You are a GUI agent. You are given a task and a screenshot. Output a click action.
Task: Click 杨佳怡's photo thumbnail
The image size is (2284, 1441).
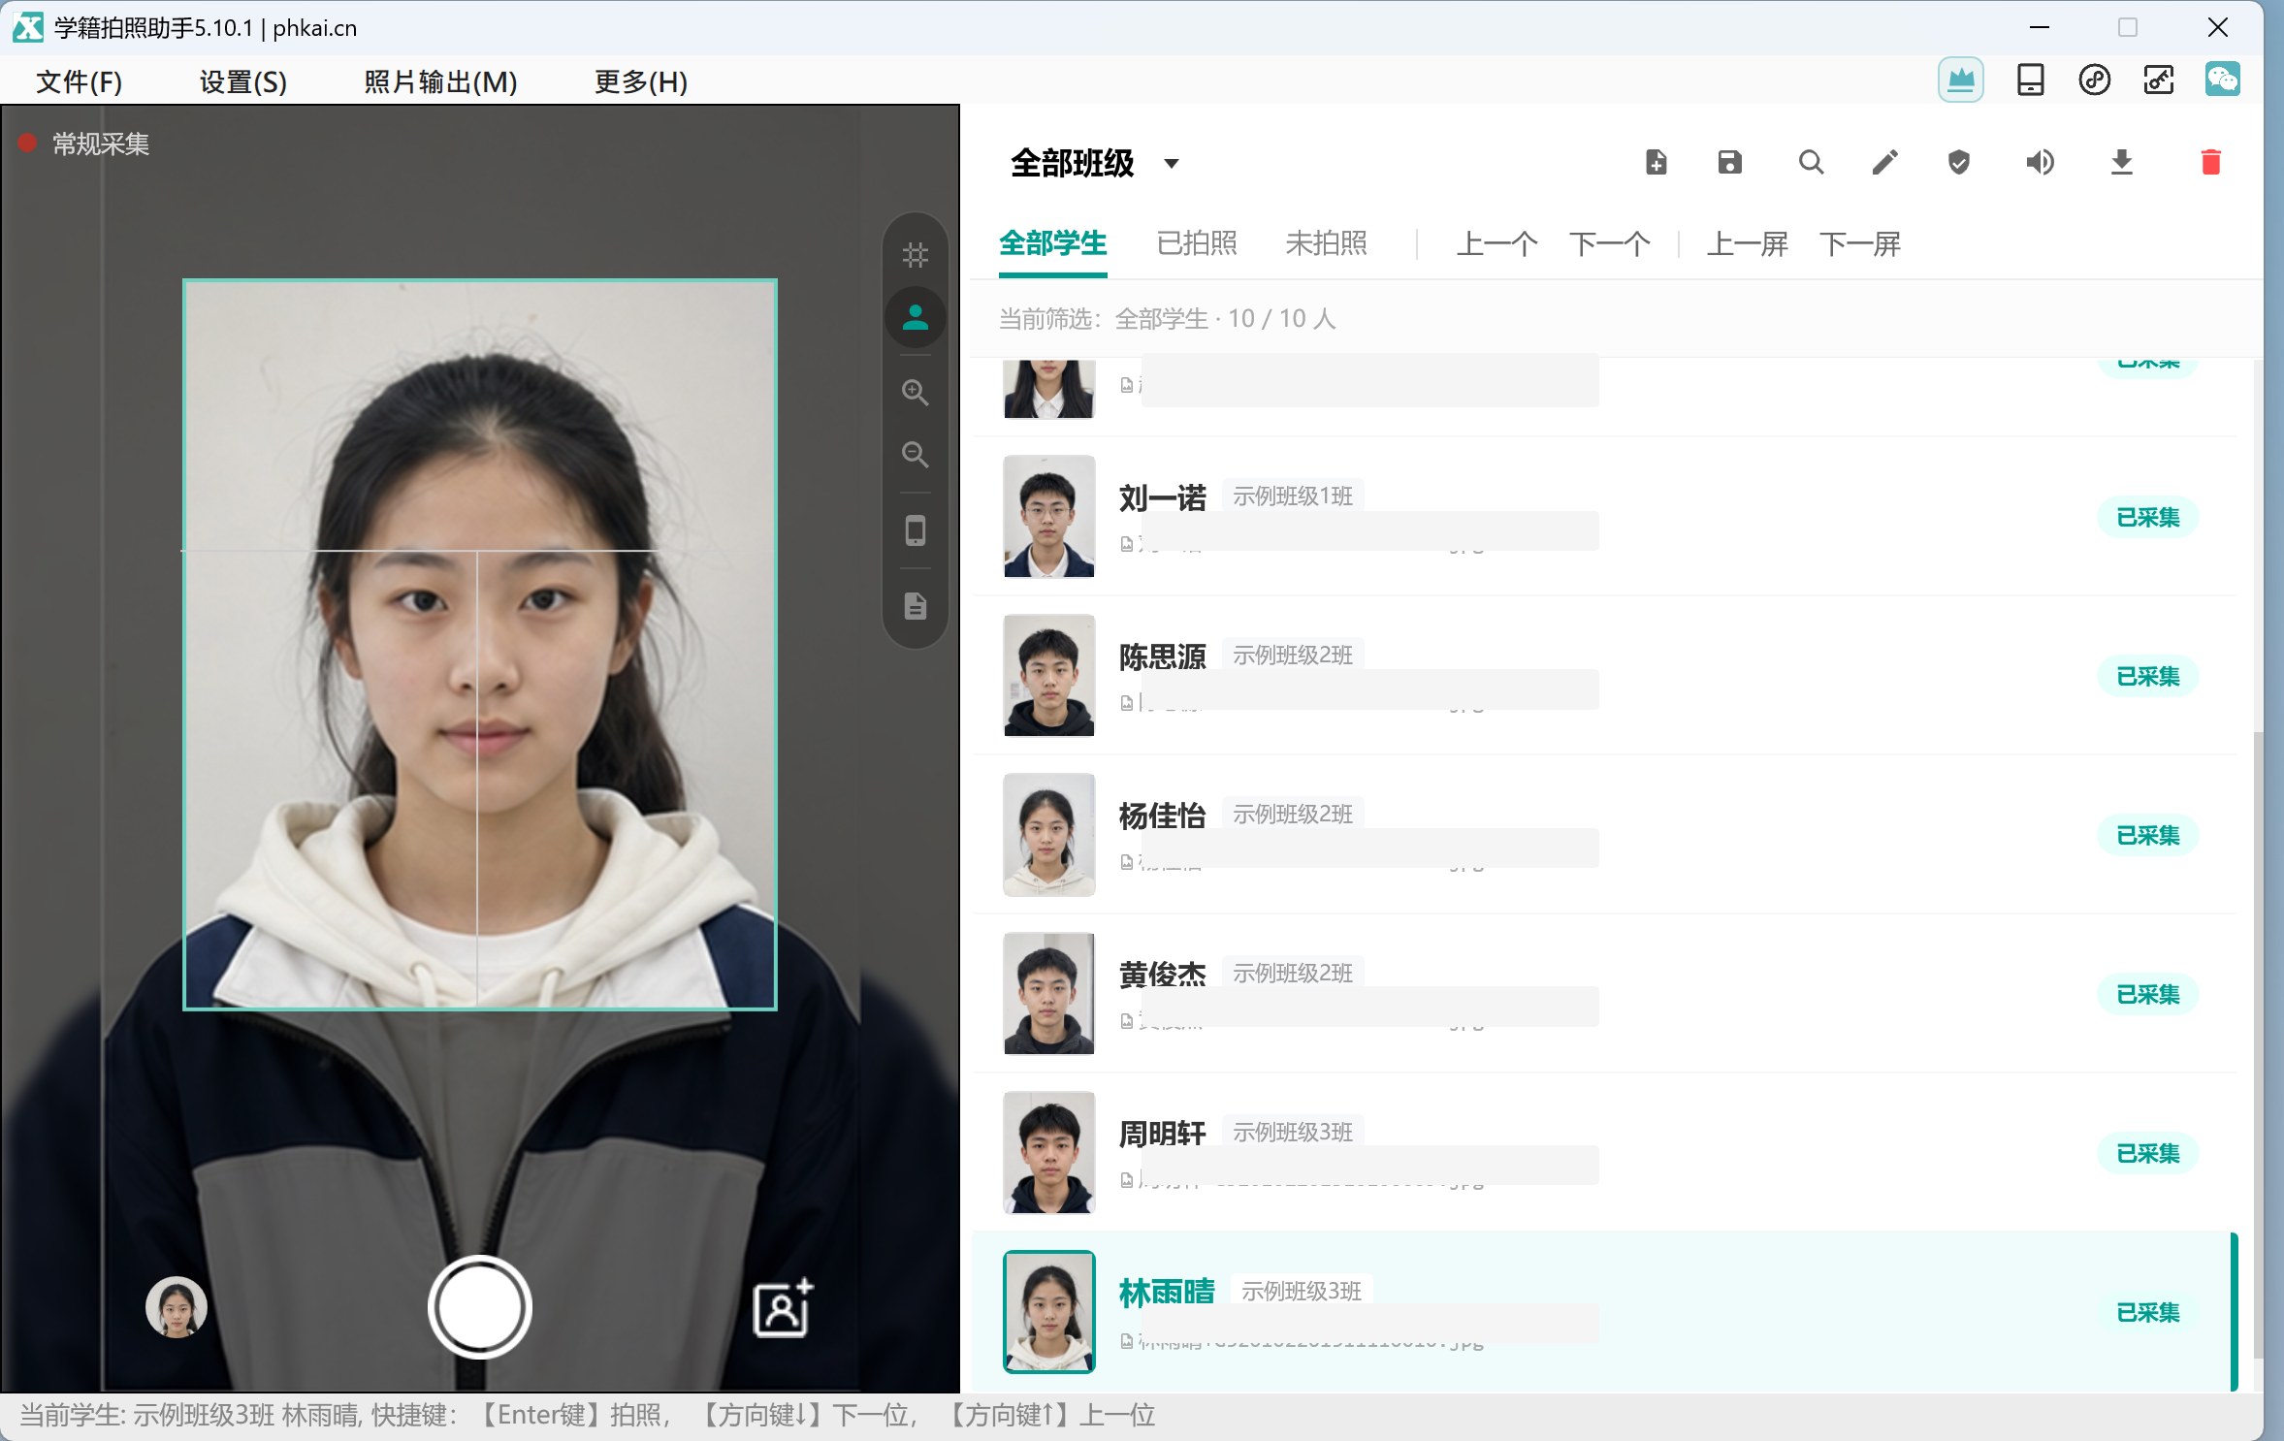click(x=1048, y=835)
